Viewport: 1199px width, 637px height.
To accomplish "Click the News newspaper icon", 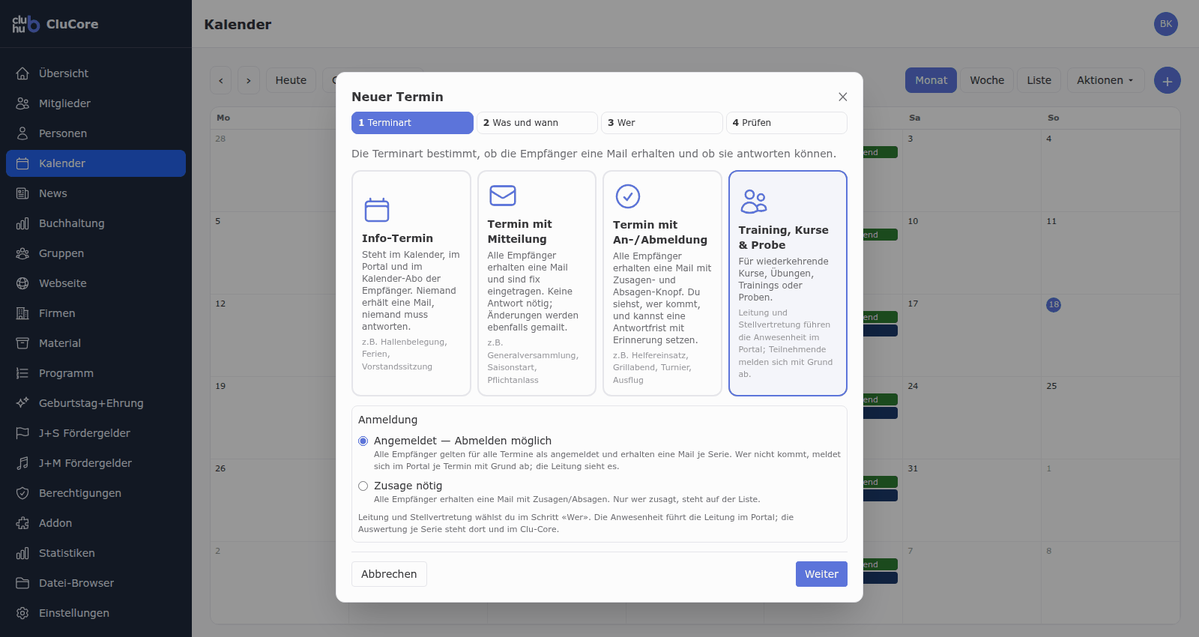I will (x=22, y=193).
